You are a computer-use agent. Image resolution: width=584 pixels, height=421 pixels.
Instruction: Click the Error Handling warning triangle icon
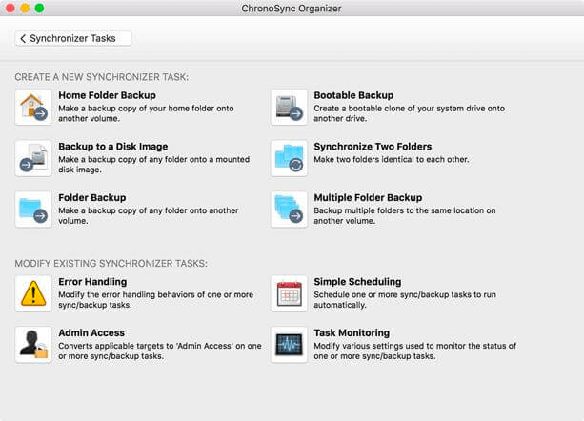pyautogui.click(x=33, y=293)
